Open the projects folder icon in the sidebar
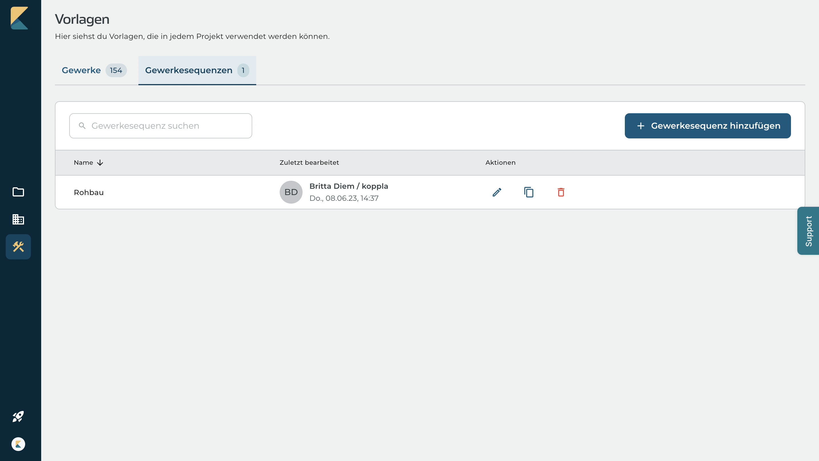819x461 pixels. (x=18, y=192)
